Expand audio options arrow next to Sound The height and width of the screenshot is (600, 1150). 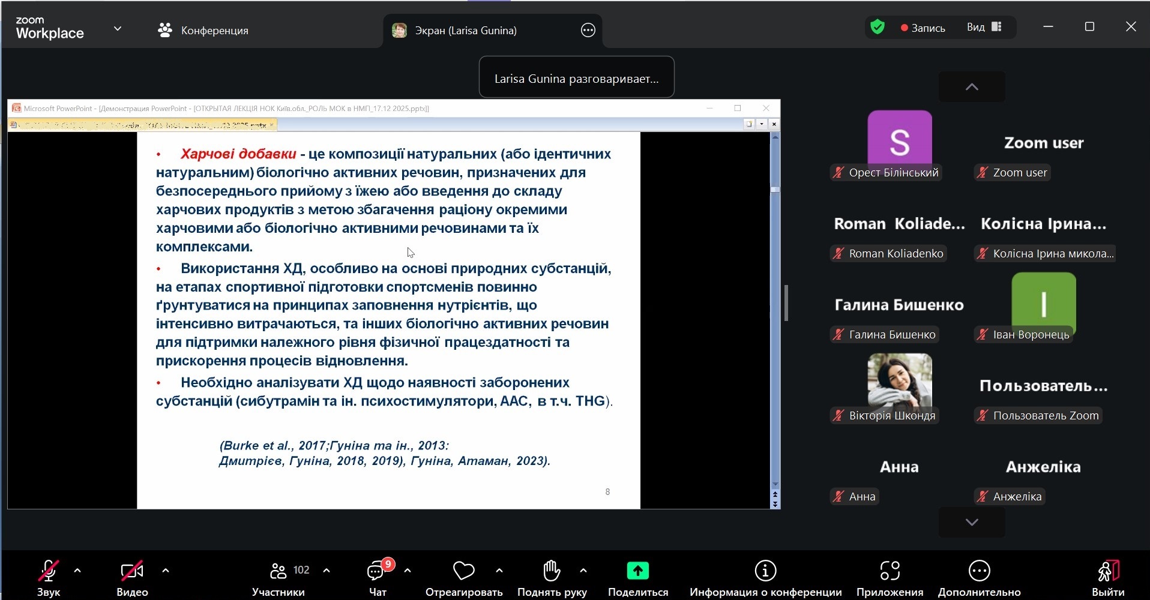coord(77,571)
